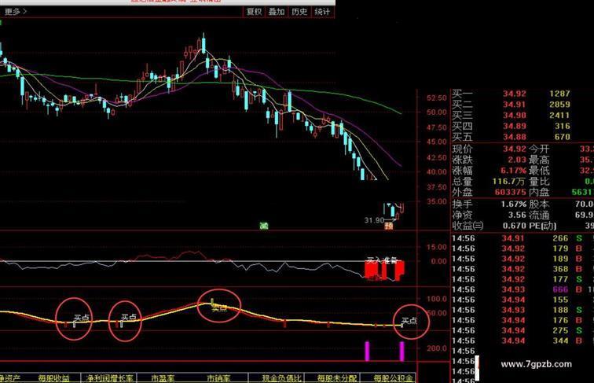Select the 每股未分配 tab
Viewport: 594px width, 383px height.
[337, 378]
